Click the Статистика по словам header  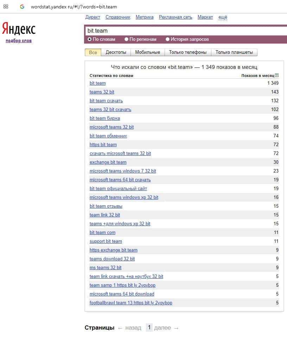[111, 76]
